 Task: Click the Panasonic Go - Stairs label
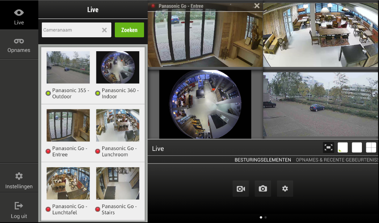[x=119, y=209]
